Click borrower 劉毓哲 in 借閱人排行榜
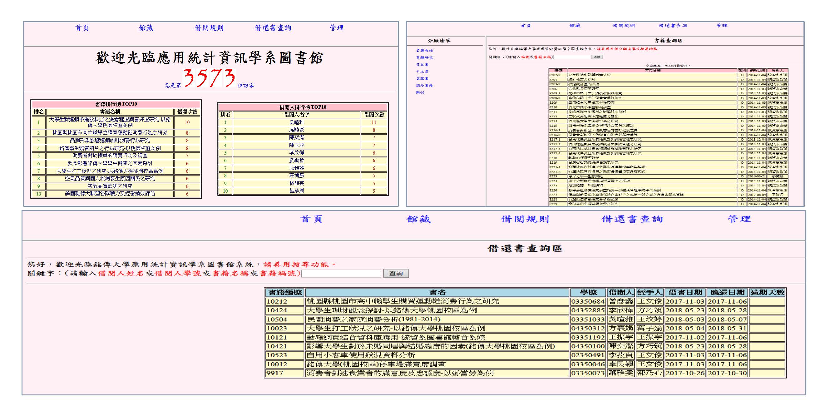Screen dimensions: 840x416 296,161
